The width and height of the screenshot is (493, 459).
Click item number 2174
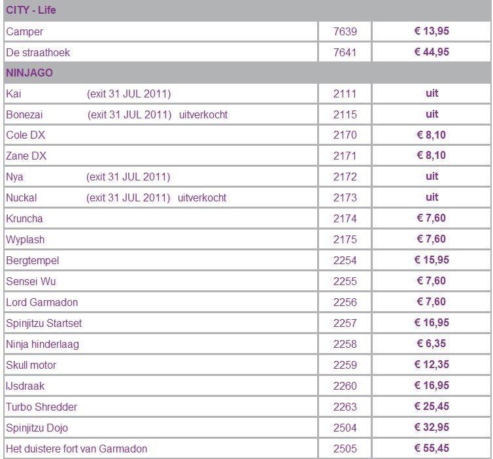pos(345,218)
